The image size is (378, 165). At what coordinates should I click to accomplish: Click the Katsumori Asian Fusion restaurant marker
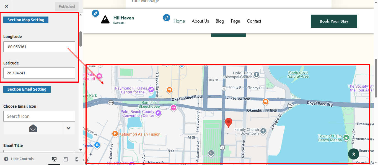click(115, 134)
